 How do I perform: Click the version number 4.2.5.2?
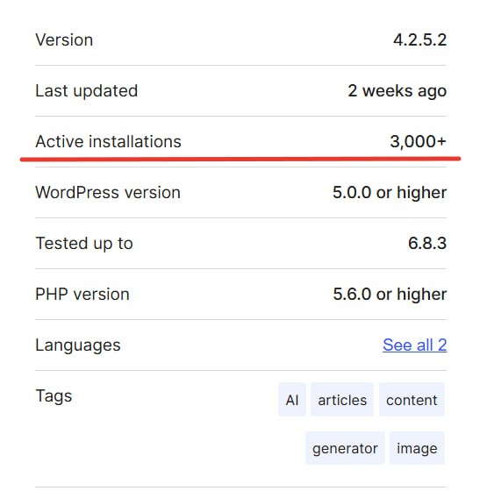click(x=420, y=40)
